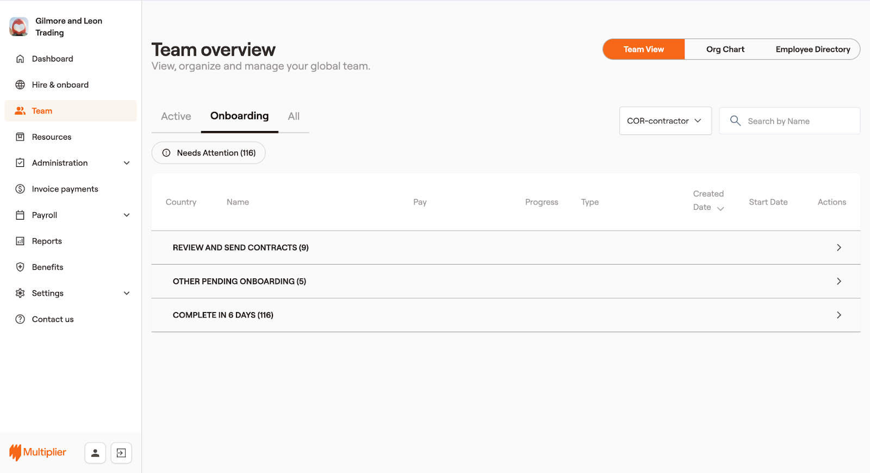870x473 pixels.
Task: Expand Review and Send Contracts section
Action: (838, 247)
